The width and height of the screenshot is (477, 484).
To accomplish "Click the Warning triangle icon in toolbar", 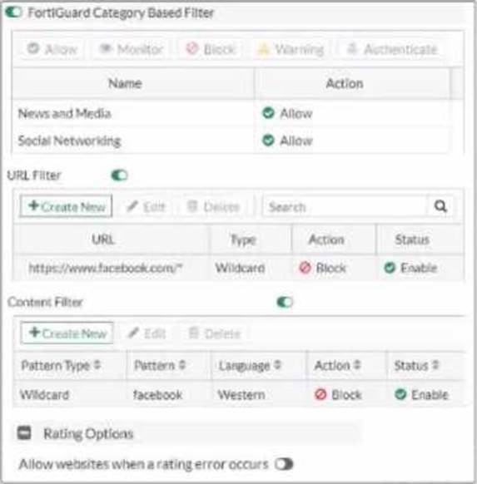I will click(264, 49).
